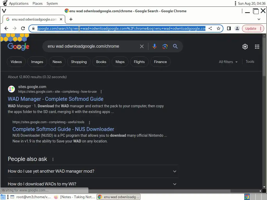Go back to the previous page
Image resolution: width=267 pixels, height=200 pixels.
coord(6,28)
